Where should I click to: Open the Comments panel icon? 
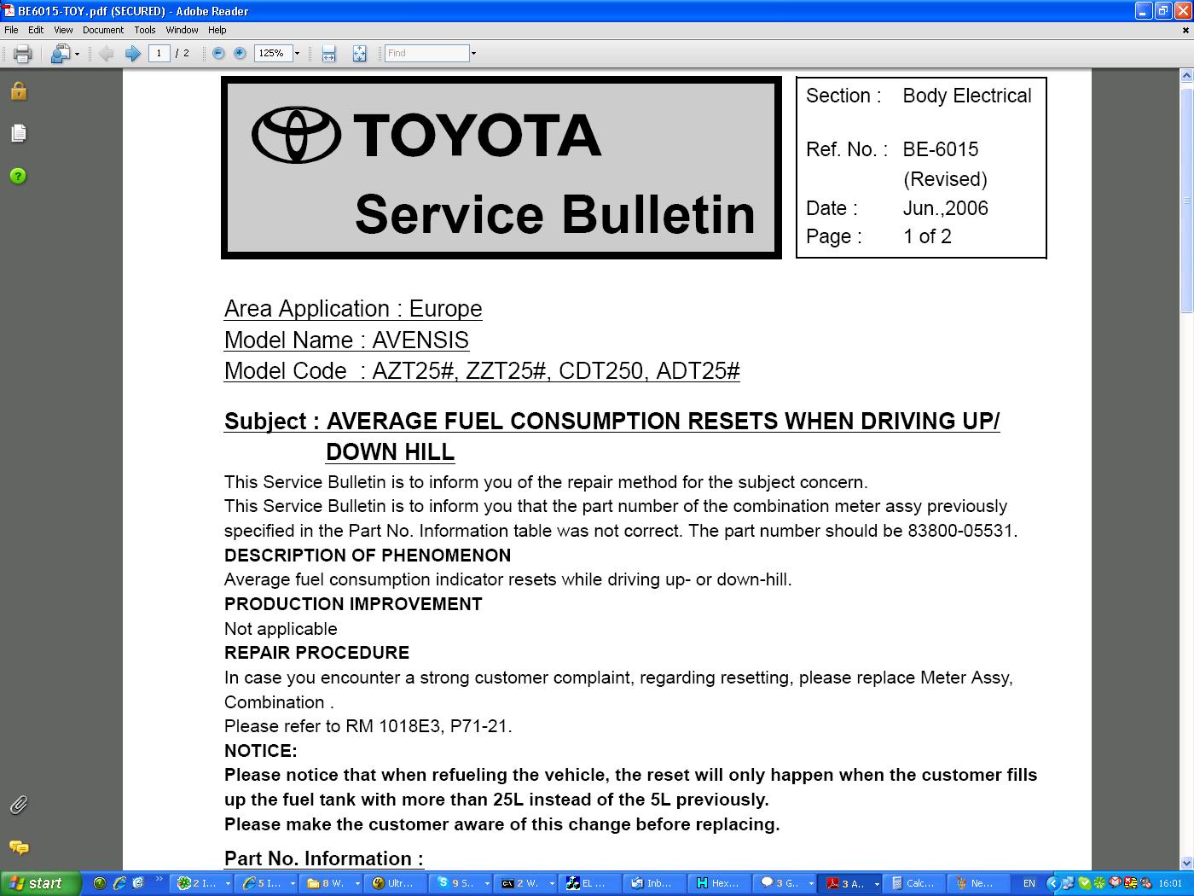(18, 847)
